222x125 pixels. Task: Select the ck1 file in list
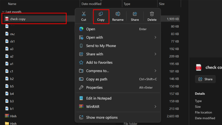[x=12, y=41]
